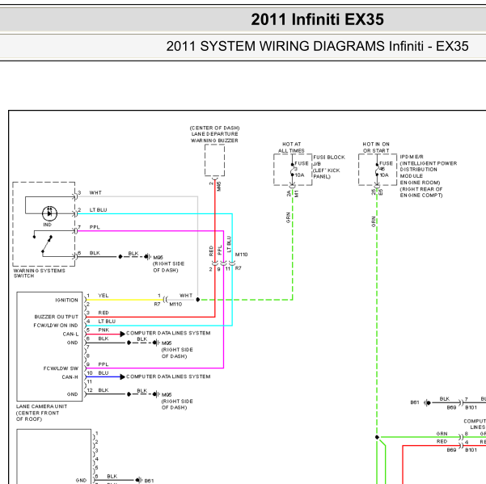Viewport: 486px width, 484px height.
Task: Select the "2011 SYSTEM WIRING DIAGRAMS Infiniti - EX35" heading
Action: point(317,46)
